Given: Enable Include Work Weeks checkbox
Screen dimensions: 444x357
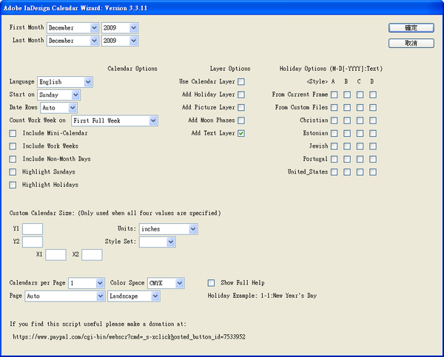Looking at the screenshot, I should (13, 146).
